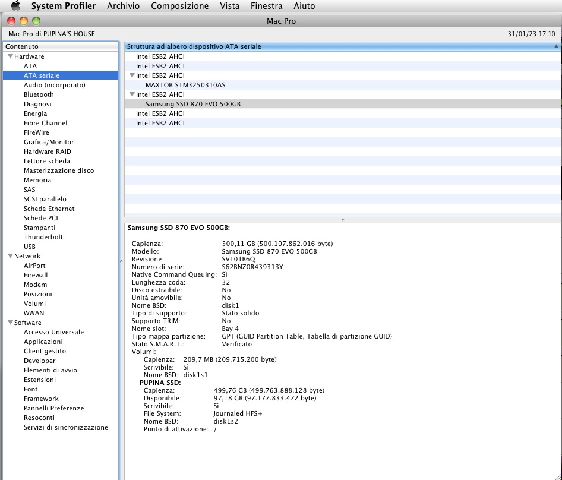The image size is (562, 480).
Task: Open the Archivio menu
Action: tap(124, 6)
